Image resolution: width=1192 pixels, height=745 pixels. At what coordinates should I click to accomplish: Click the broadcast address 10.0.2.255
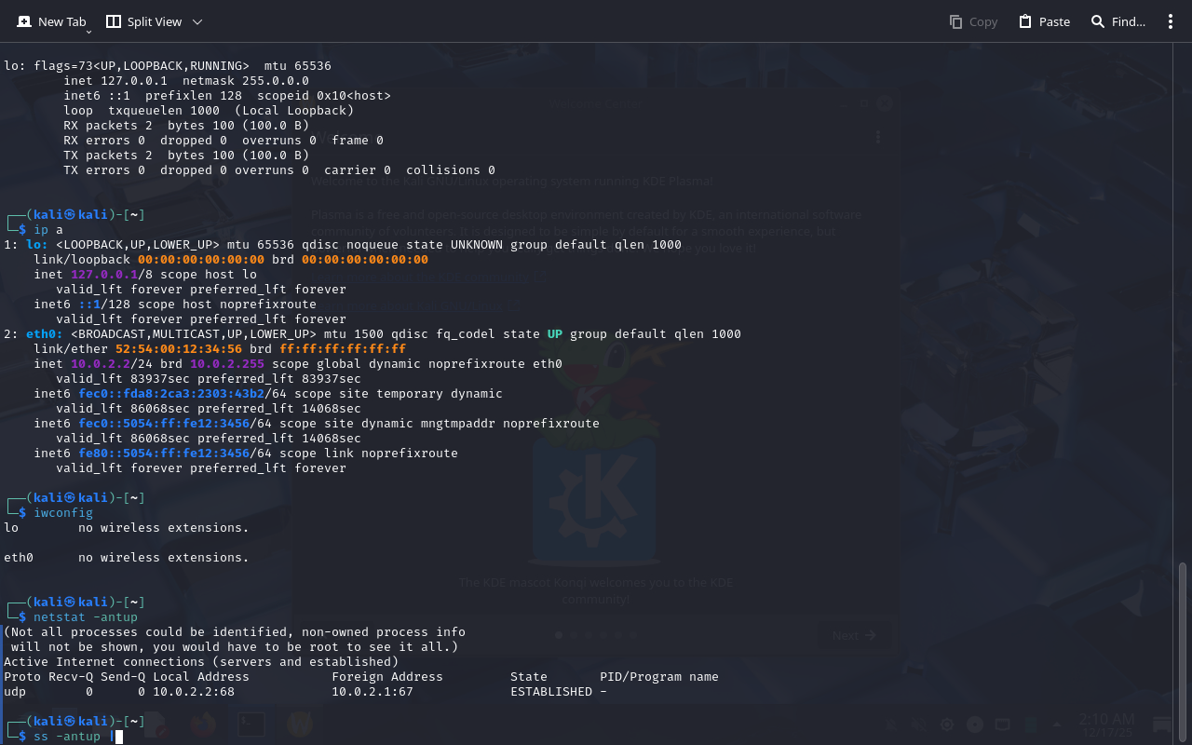pos(227,364)
